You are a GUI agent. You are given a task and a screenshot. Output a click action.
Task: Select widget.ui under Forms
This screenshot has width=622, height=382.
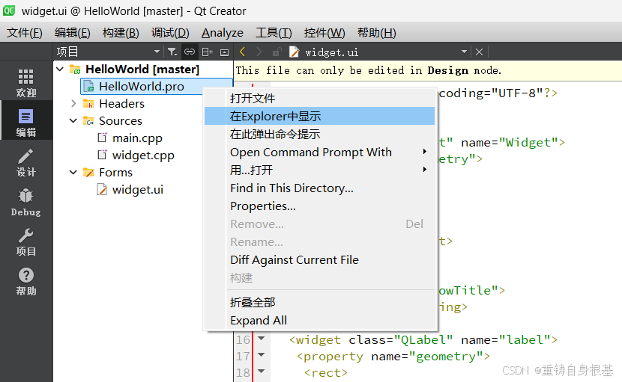tap(138, 190)
